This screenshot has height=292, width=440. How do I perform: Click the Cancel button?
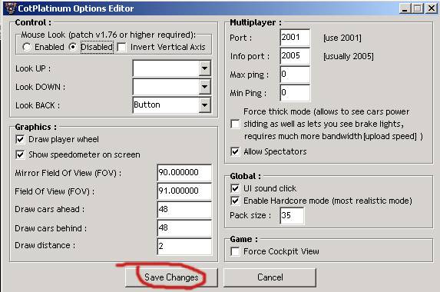(270, 277)
